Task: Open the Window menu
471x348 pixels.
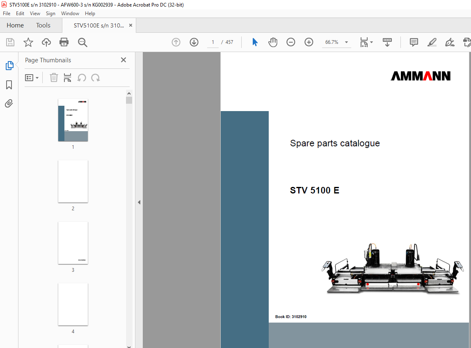Action: pyautogui.click(x=70, y=14)
